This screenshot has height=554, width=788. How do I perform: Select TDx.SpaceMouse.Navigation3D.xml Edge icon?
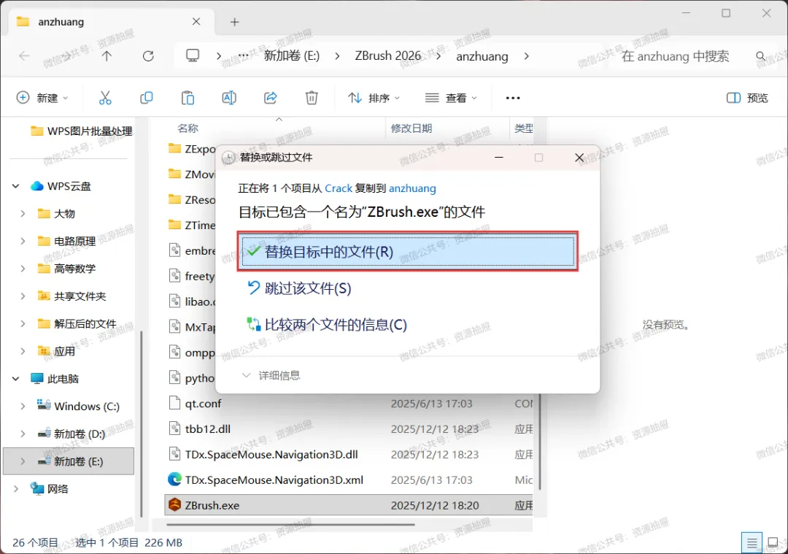(174, 479)
